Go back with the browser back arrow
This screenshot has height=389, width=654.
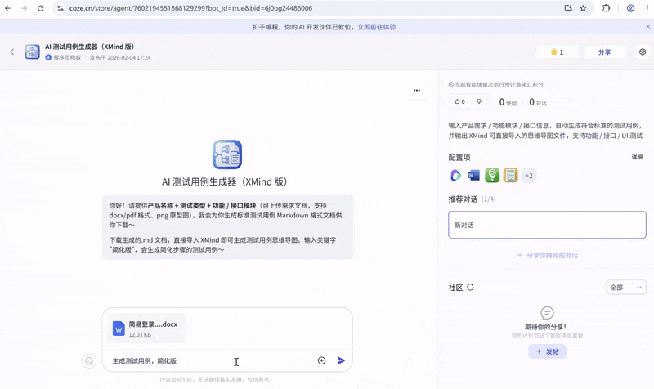8,8
